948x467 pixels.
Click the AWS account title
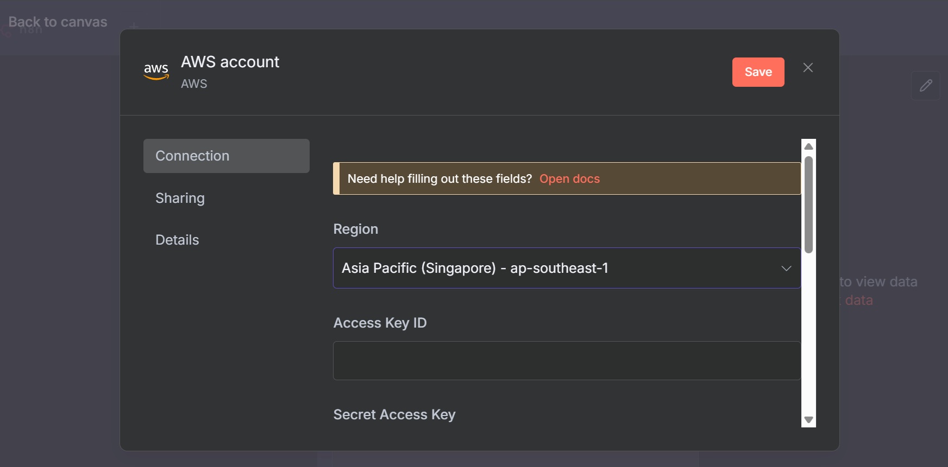[230, 62]
